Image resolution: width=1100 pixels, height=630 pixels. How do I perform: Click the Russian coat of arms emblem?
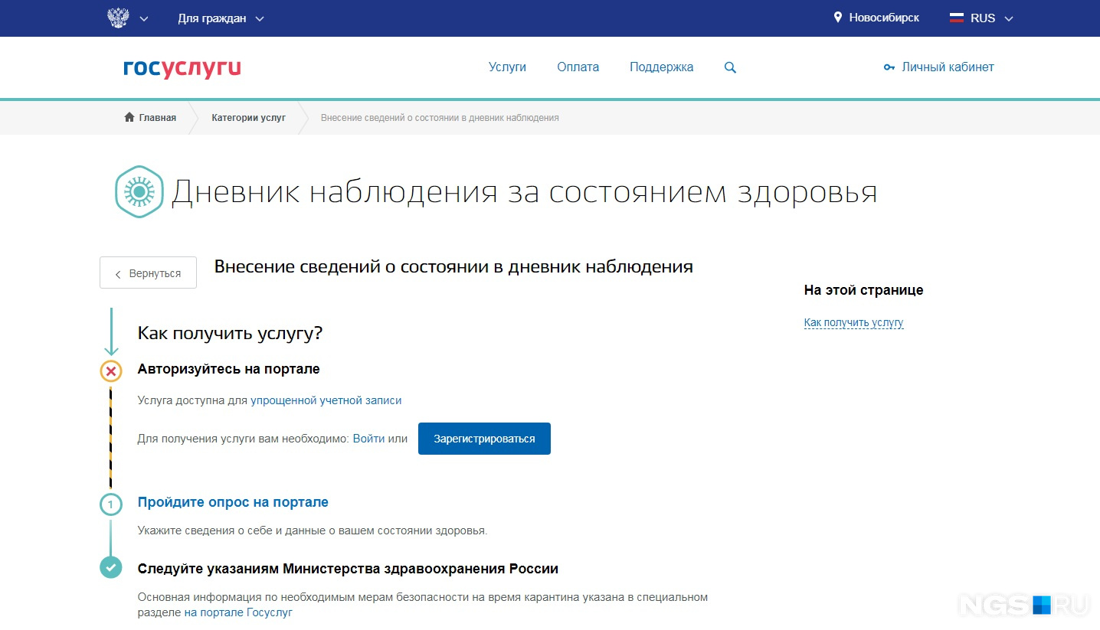click(118, 18)
